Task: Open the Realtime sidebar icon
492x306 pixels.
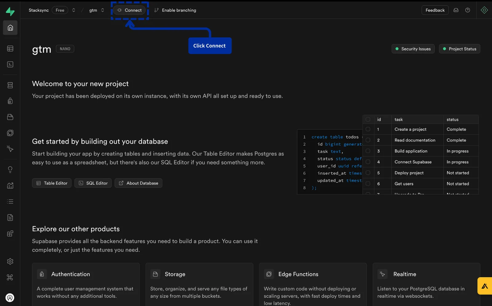Action: [x=10, y=149]
